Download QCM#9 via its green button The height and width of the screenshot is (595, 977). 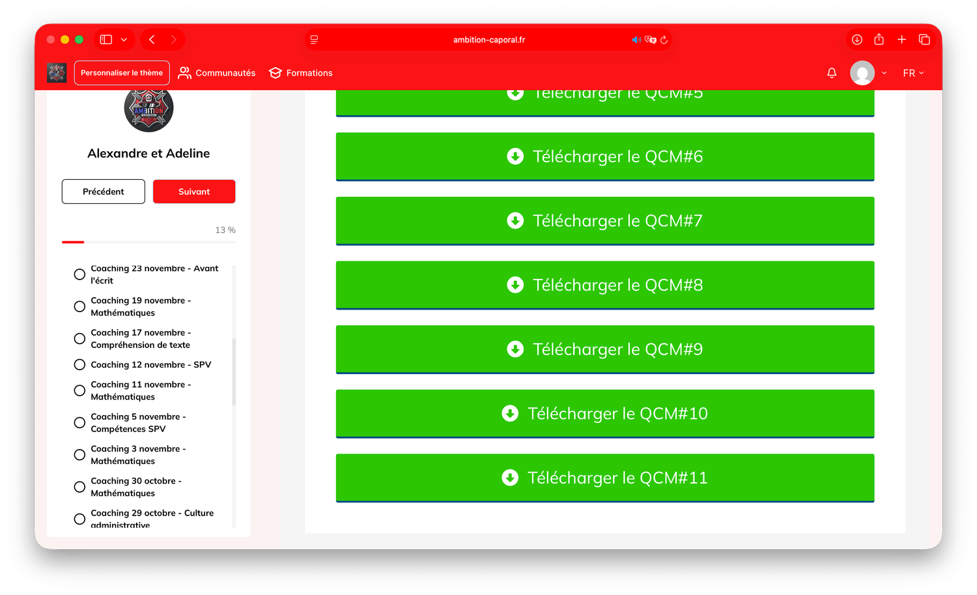click(x=605, y=349)
